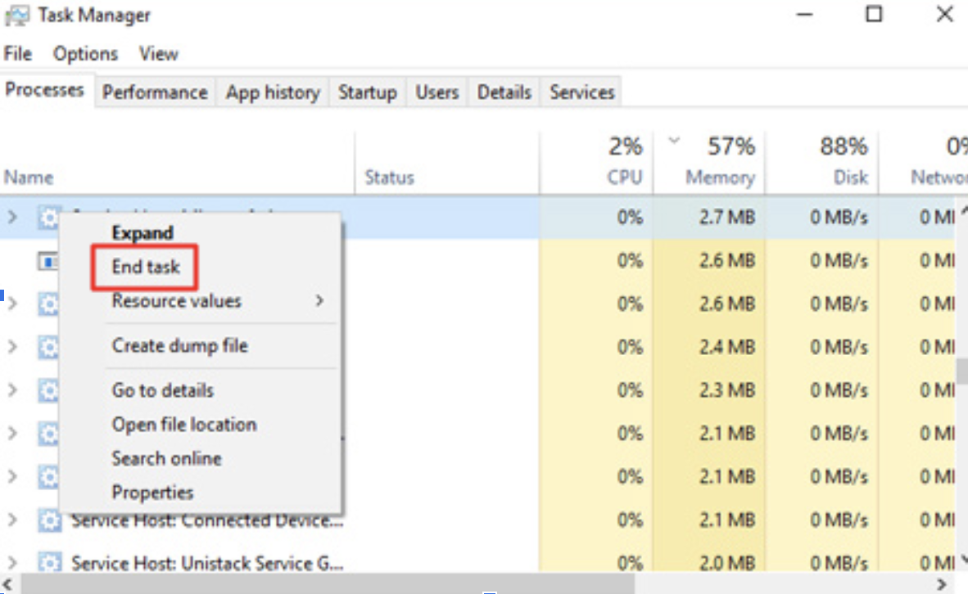Open the Options menu
This screenshot has height=594, width=968.
tap(84, 53)
